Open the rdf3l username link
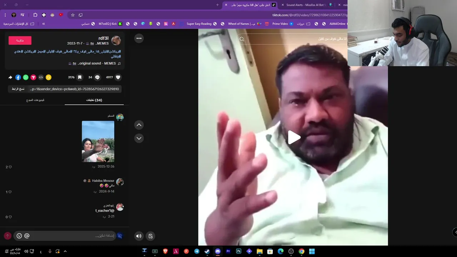The height and width of the screenshot is (257, 457). coord(104,38)
